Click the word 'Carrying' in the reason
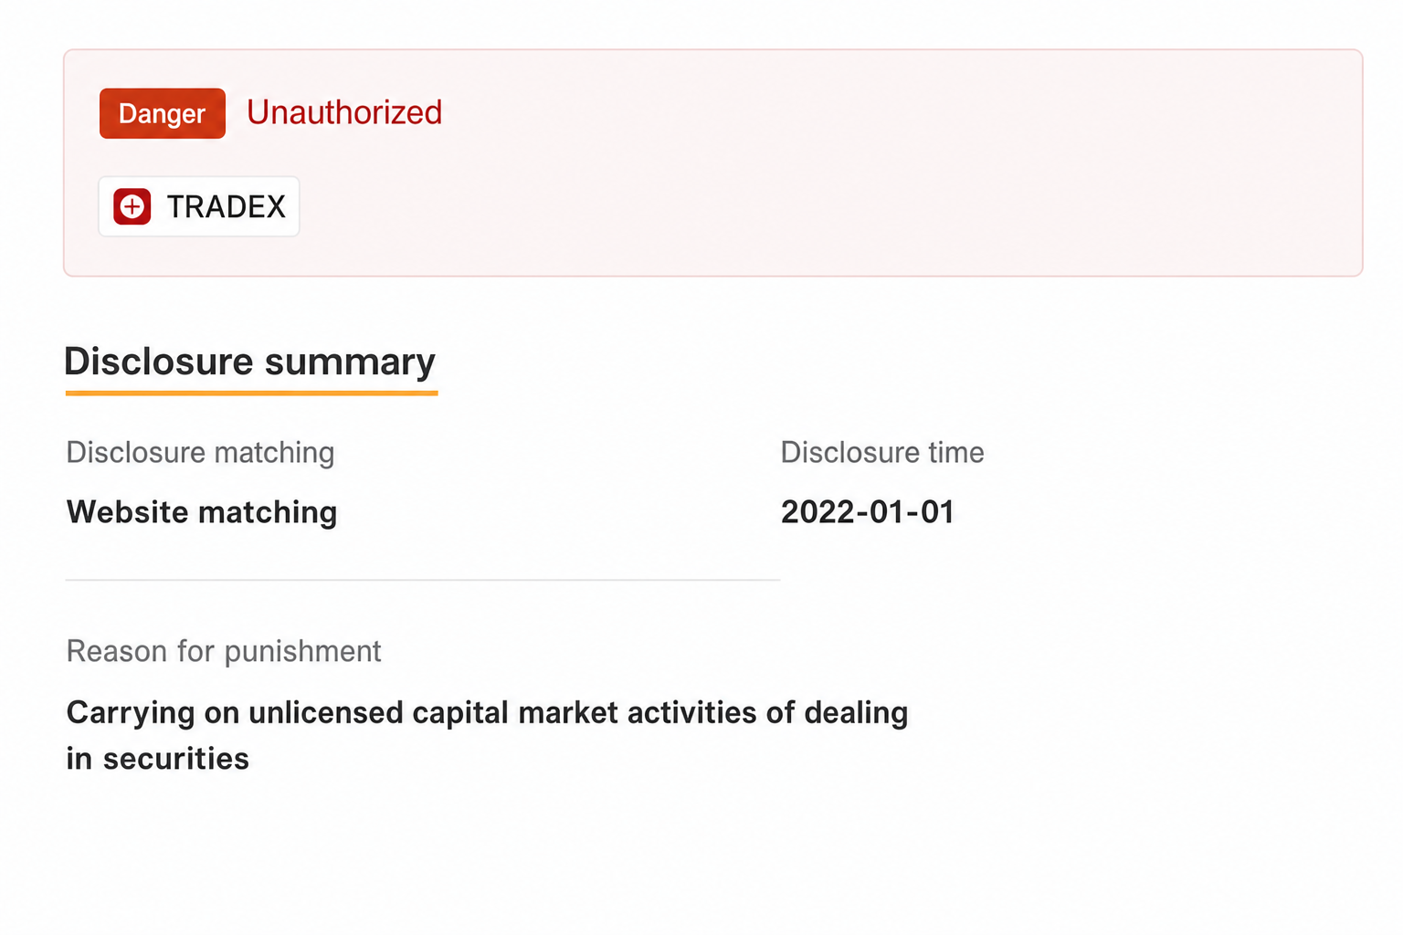The width and height of the screenshot is (1403, 935). click(131, 713)
